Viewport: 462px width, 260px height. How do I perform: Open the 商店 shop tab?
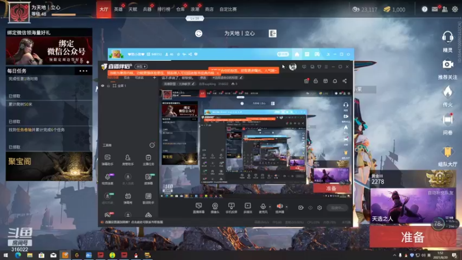[x=209, y=9]
